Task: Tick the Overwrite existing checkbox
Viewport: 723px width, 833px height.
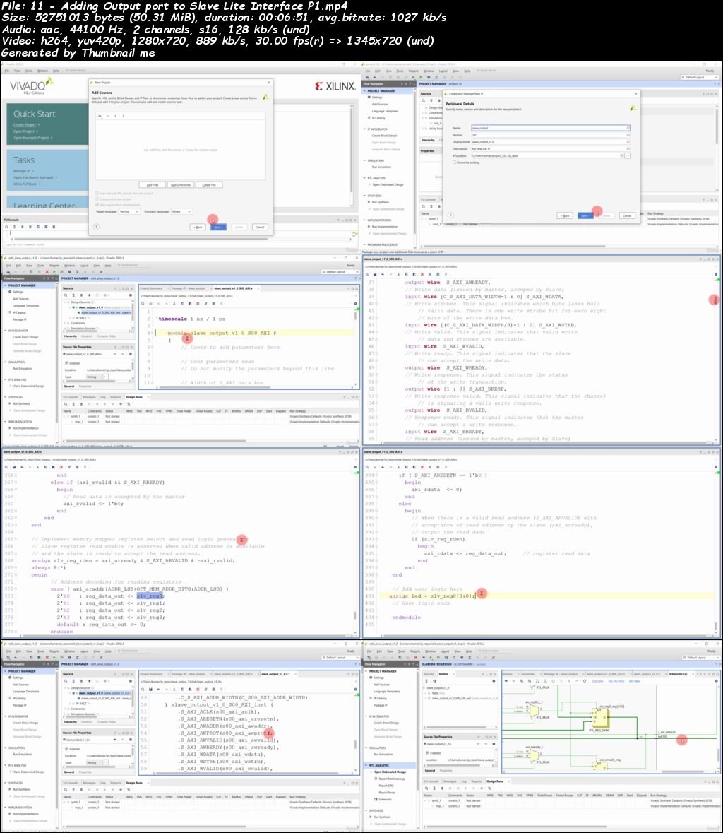Action: click(455, 163)
